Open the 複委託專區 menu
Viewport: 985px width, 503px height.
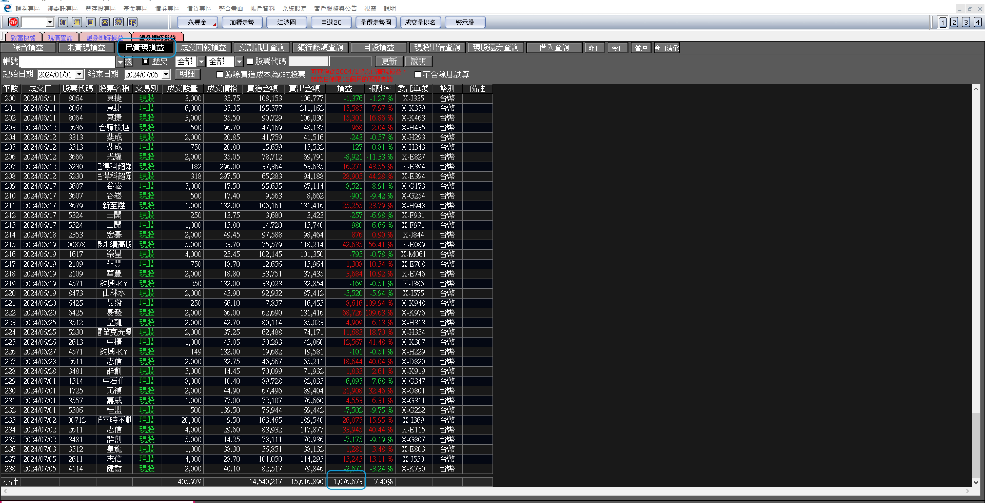[62, 8]
